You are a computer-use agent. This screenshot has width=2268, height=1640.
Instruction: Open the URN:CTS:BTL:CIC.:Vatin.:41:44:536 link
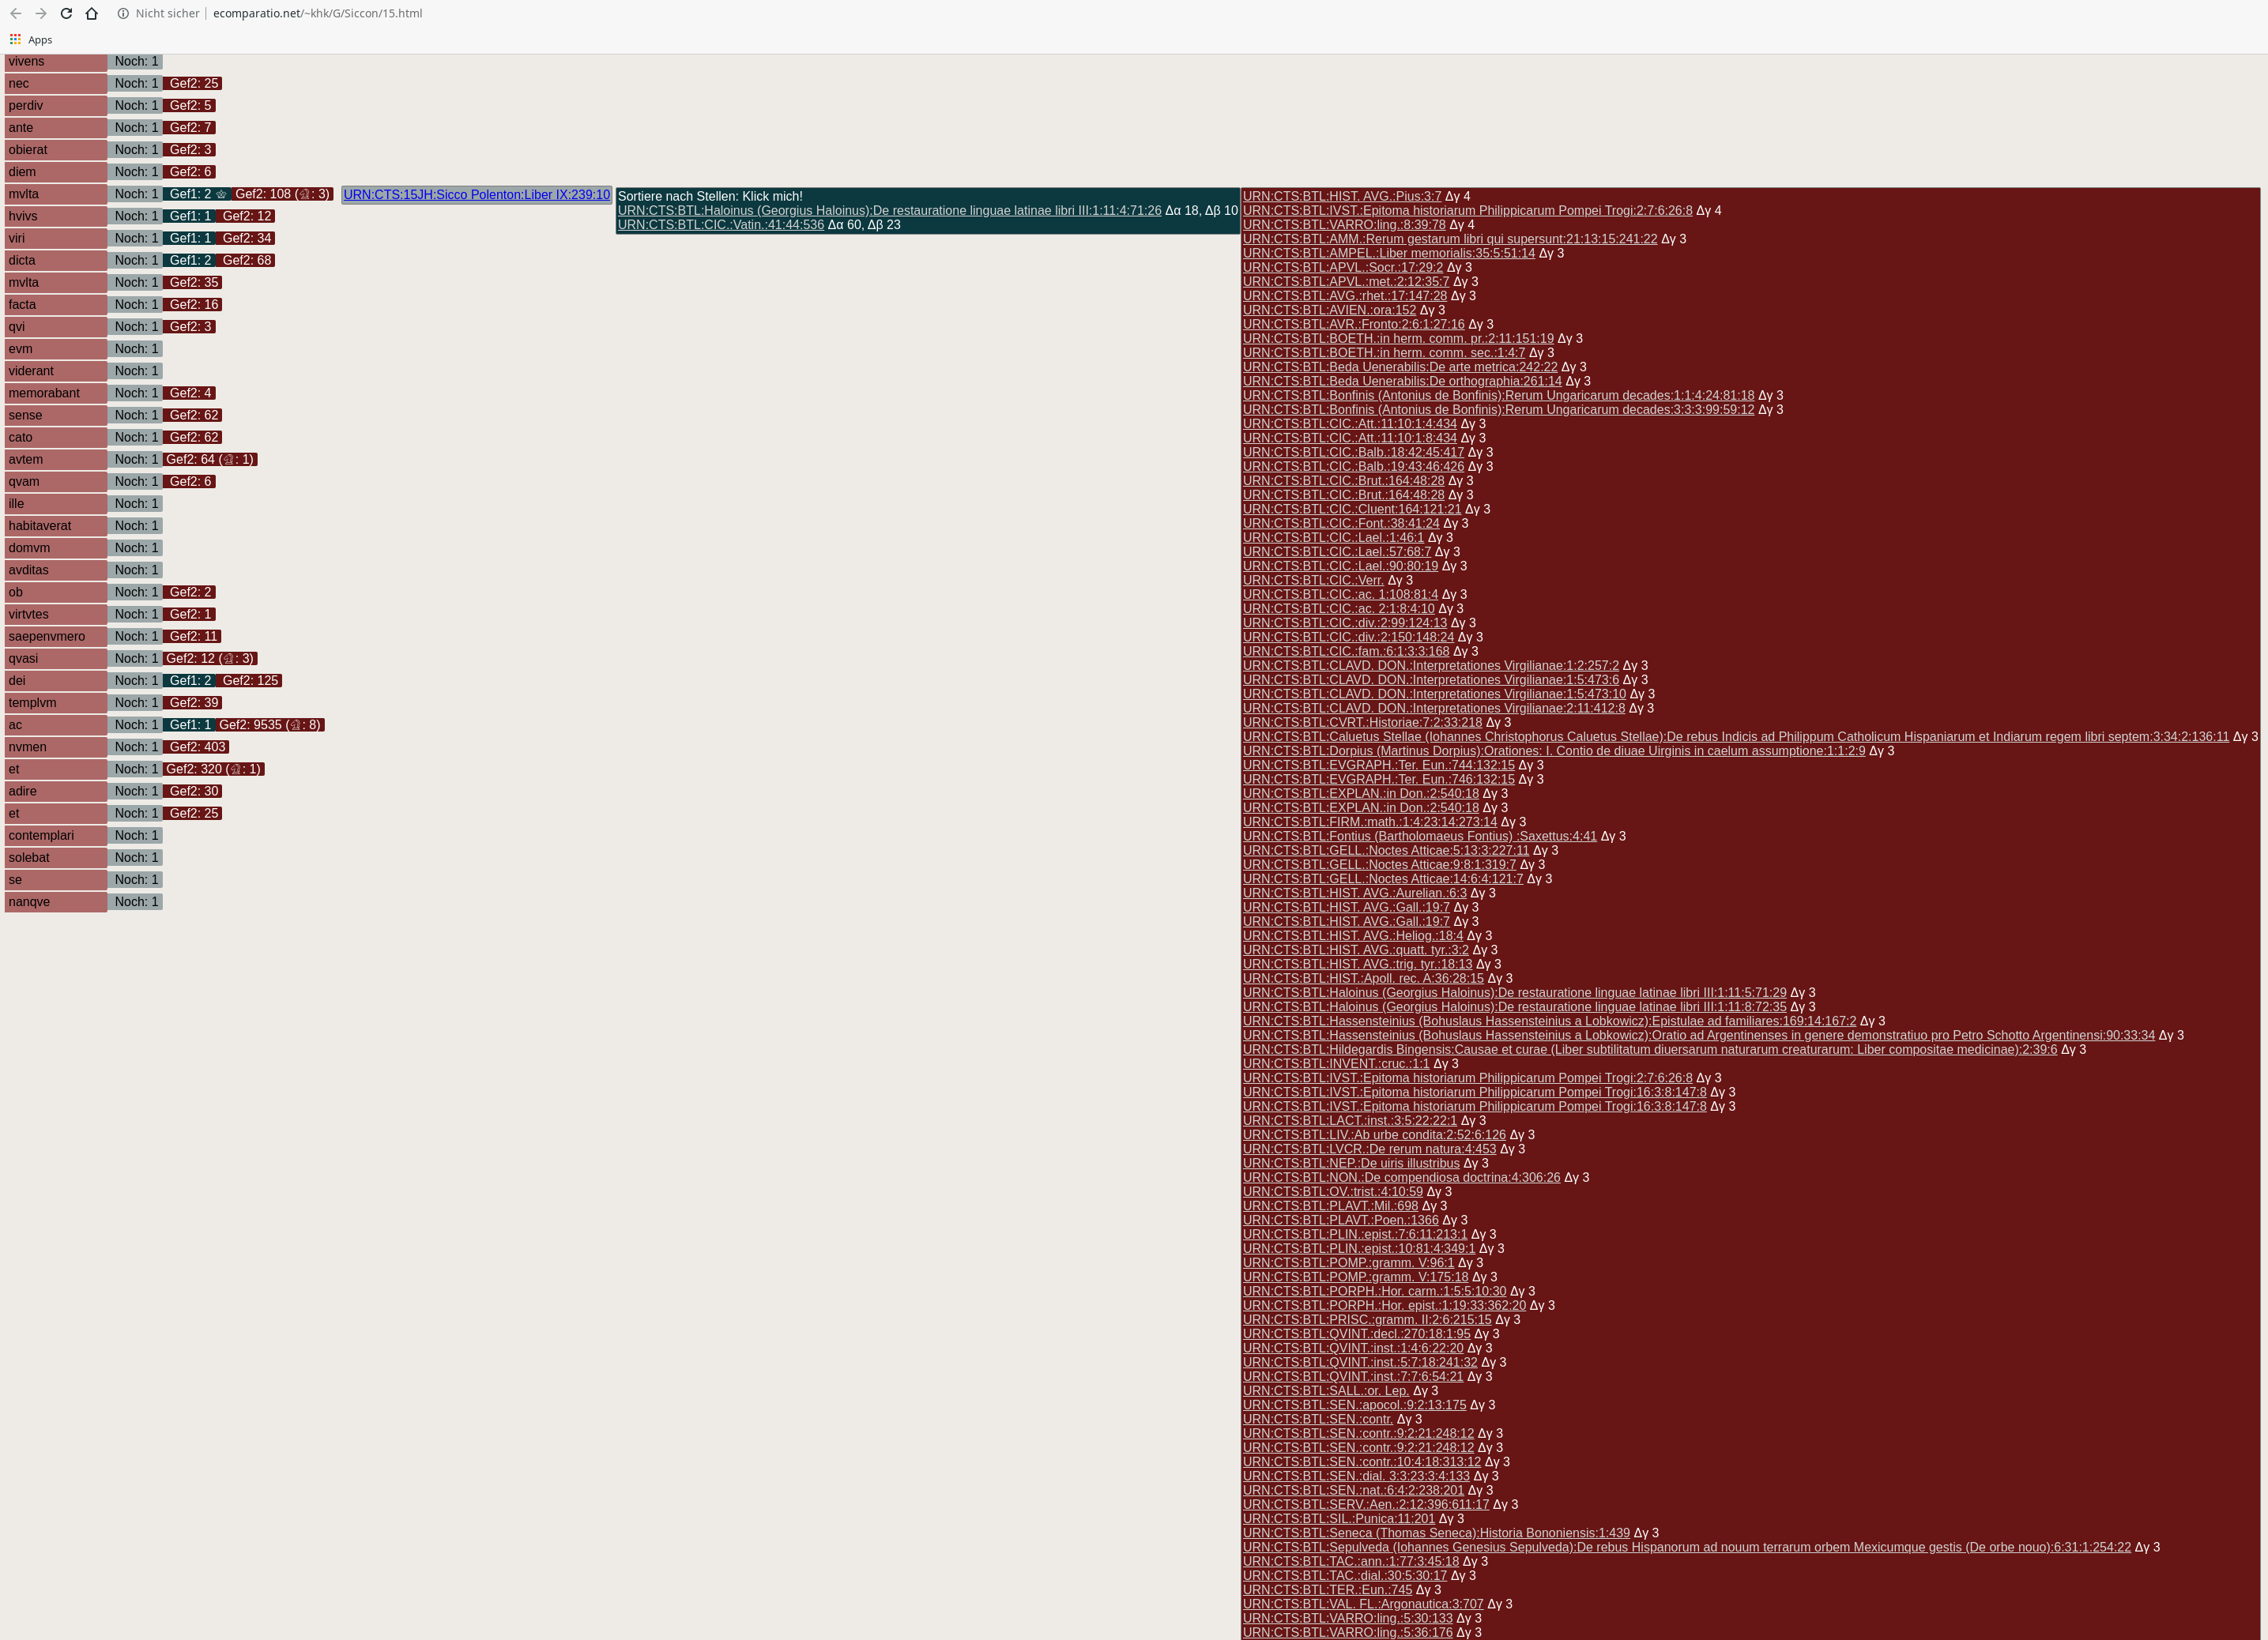(720, 225)
